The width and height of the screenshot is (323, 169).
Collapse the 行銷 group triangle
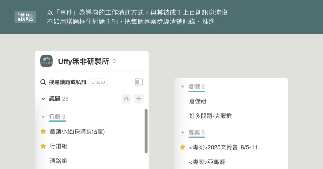pos(43,117)
